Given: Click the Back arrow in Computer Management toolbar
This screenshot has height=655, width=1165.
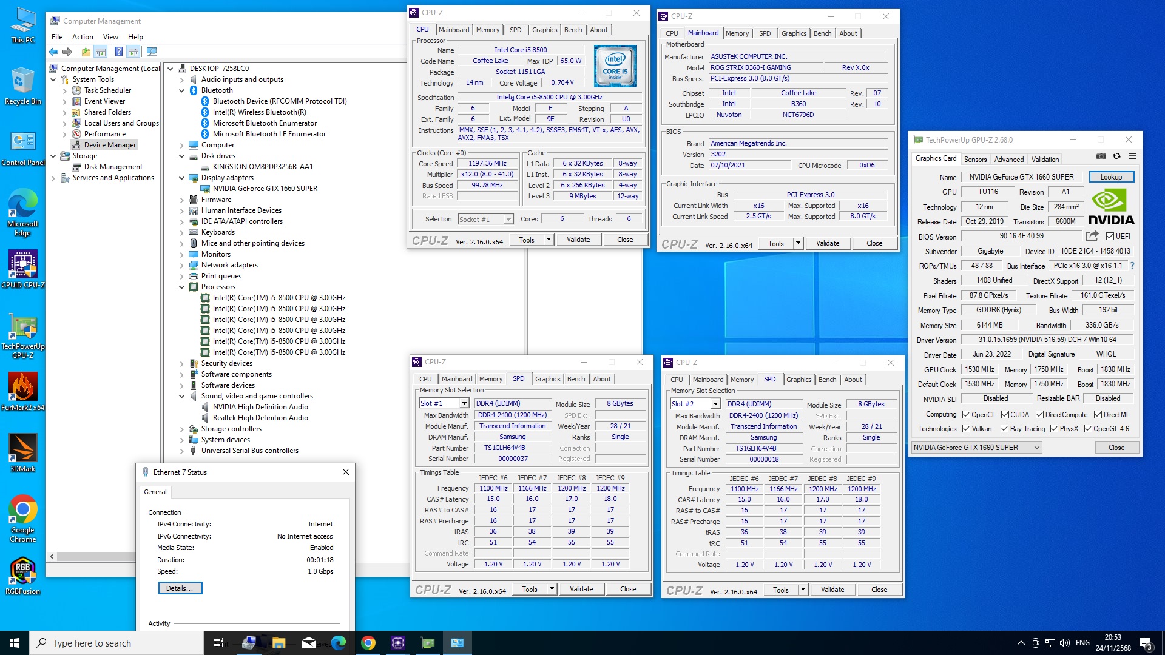Looking at the screenshot, I should point(53,52).
